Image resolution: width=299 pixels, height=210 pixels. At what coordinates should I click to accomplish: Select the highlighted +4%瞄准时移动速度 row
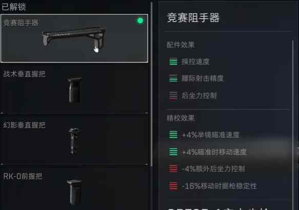(228, 152)
